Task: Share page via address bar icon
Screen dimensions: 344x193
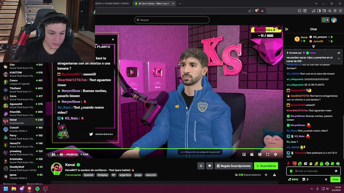Action: click(250, 11)
